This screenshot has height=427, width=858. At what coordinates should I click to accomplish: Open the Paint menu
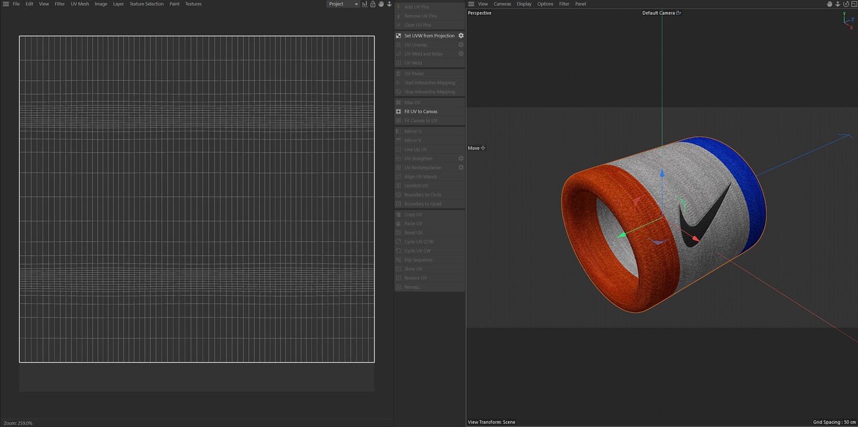tap(174, 4)
